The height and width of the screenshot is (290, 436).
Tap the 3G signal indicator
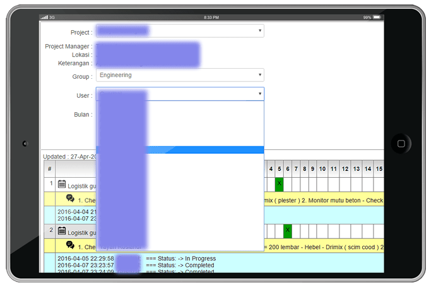coord(49,17)
